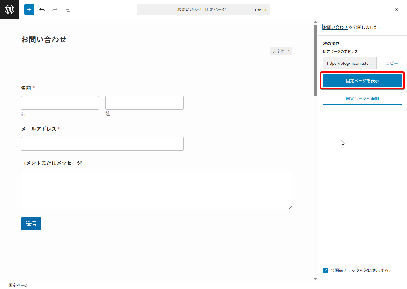
Task: Select the page address URL field
Action: coord(349,63)
